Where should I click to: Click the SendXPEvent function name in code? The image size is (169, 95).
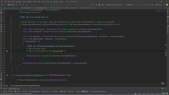[38, 75]
